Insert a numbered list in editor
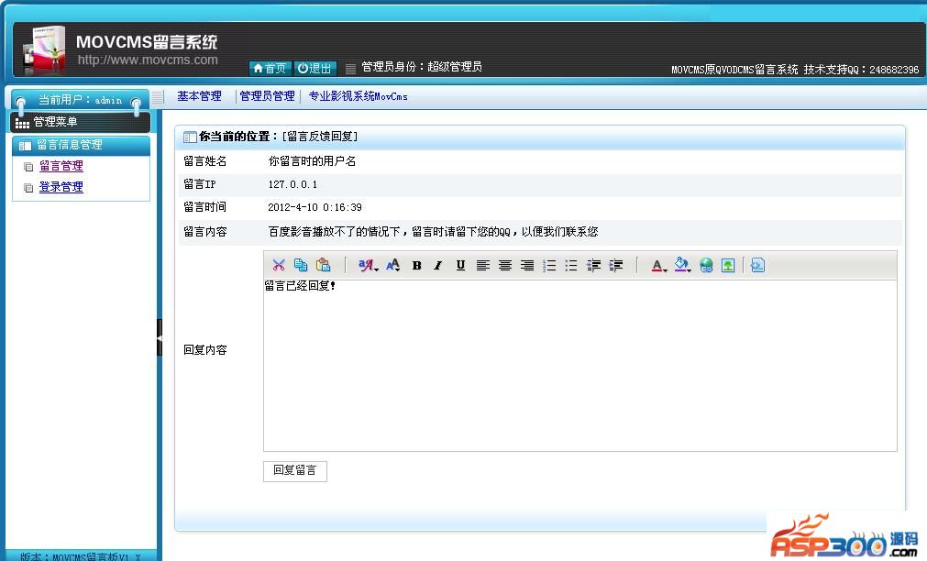The image size is (927, 561). coord(549,266)
